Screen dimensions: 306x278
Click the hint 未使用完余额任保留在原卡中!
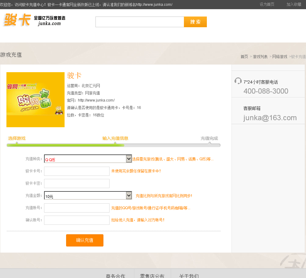pyautogui.click(x=136, y=171)
